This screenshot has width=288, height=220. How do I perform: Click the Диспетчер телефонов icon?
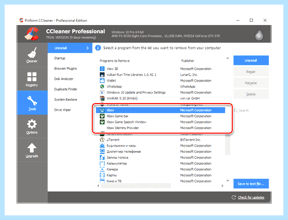click(x=102, y=152)
